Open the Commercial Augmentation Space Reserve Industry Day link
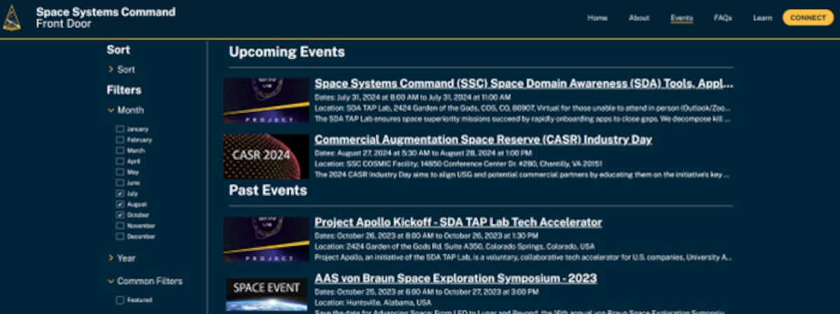Viewport: 840px width, 314px height. tap(483, 140)
